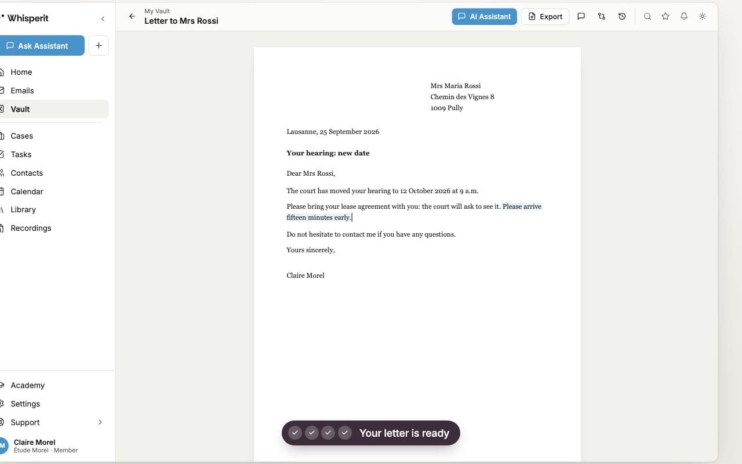Click the address line Chemin des Vignes 8

tap(462, 97)
